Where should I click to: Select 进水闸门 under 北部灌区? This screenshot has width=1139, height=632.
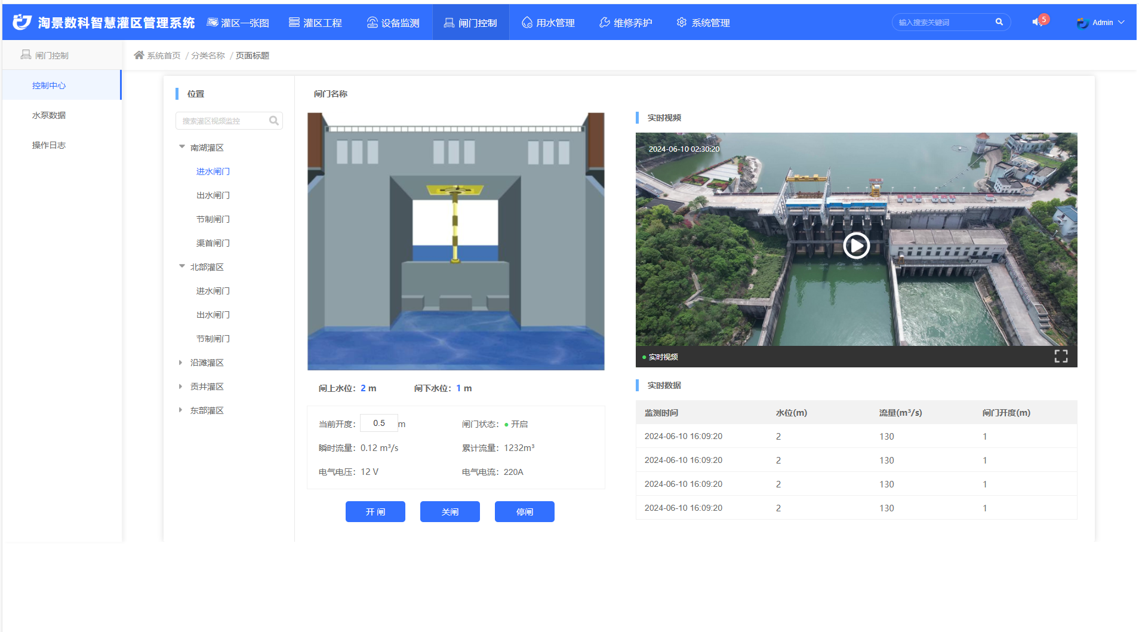click(x=213, y=291)
